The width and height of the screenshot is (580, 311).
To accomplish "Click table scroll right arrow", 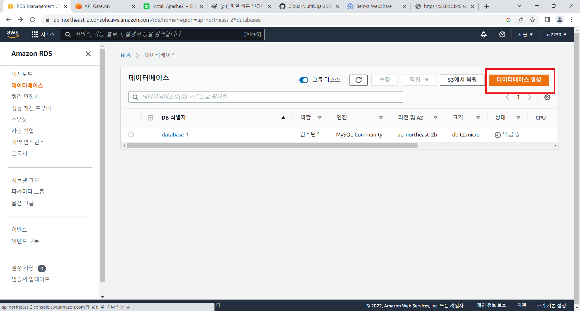I will 555,146.
